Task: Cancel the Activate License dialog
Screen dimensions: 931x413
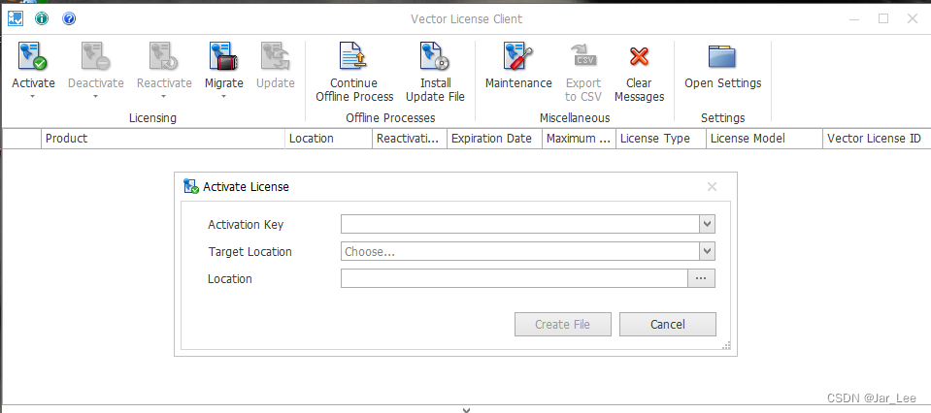Action: 667,324
